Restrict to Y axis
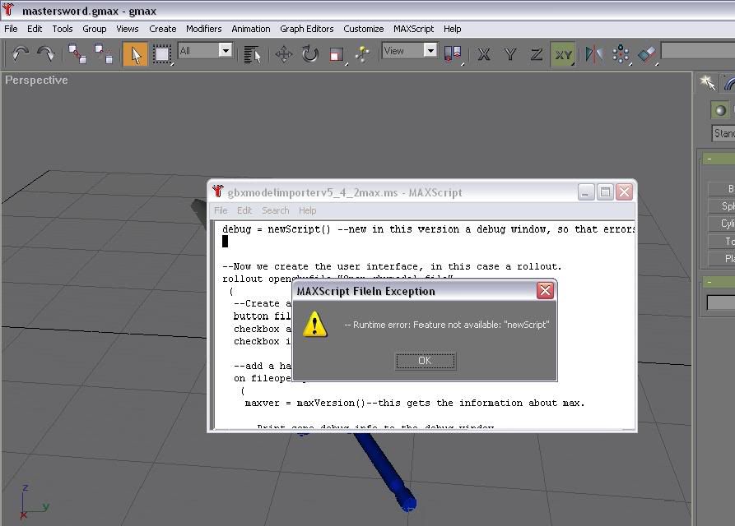 (510, 54)
